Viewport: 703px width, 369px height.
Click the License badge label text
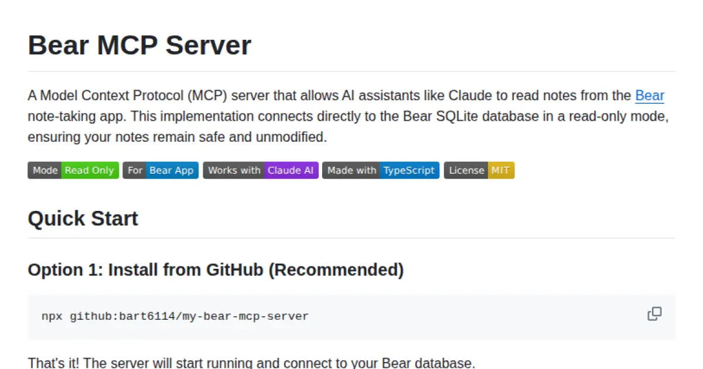[466, 170]
